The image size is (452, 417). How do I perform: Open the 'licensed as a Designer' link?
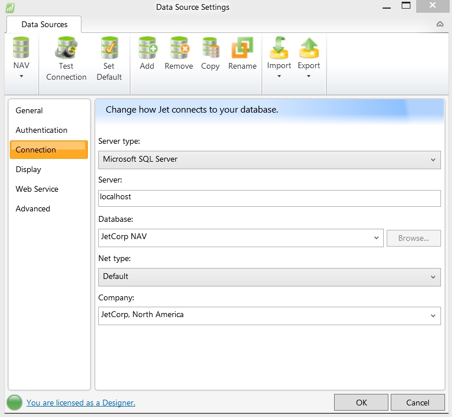81,403
